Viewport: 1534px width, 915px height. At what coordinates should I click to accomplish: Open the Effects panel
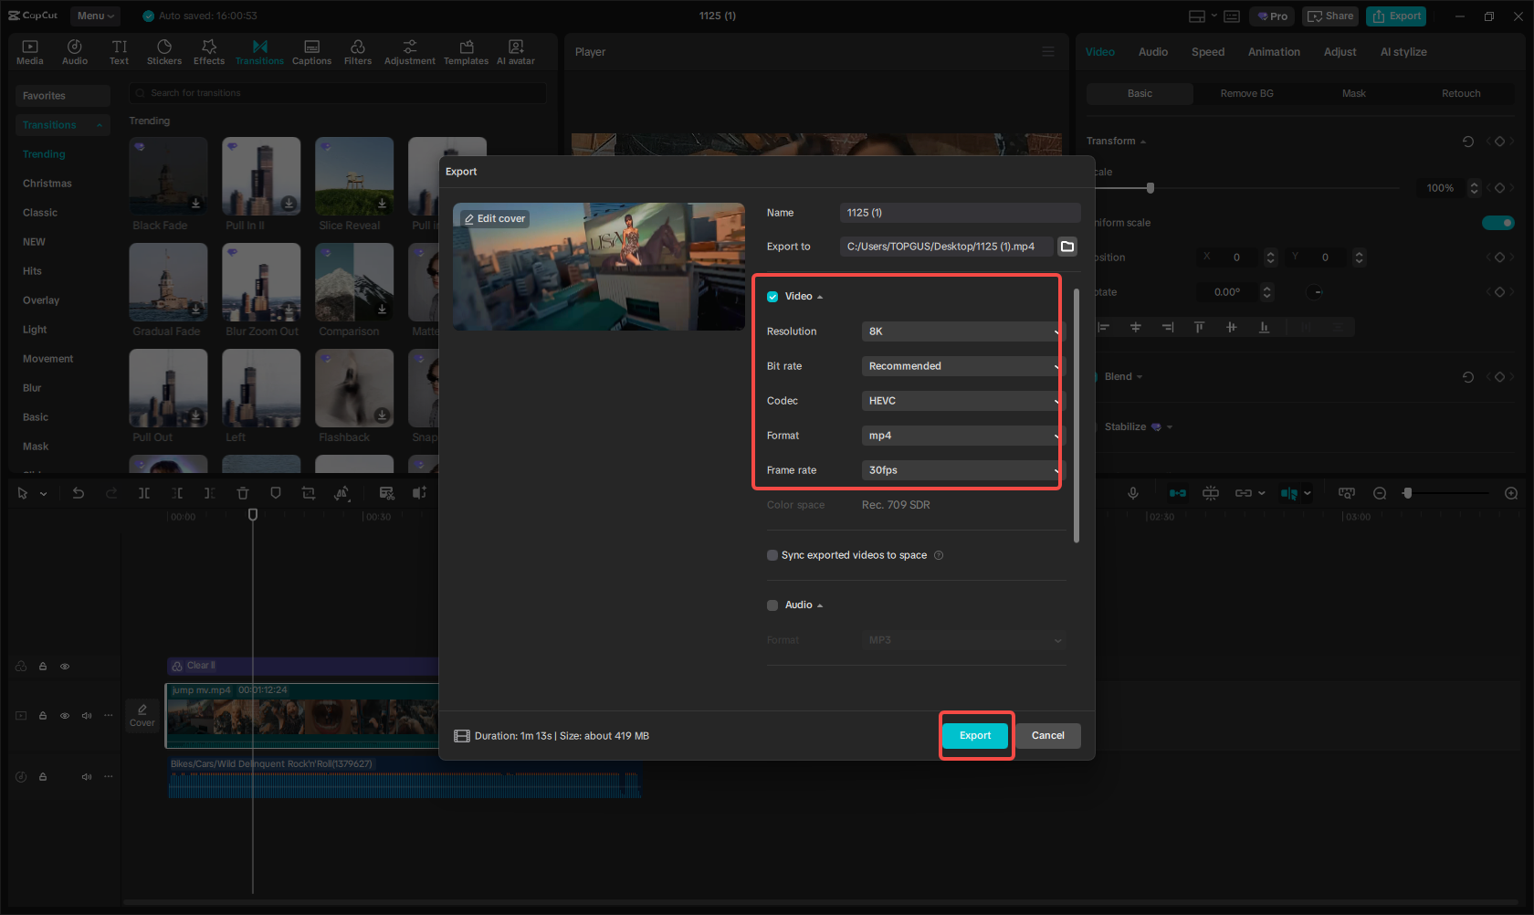click(x=209, y=51)
